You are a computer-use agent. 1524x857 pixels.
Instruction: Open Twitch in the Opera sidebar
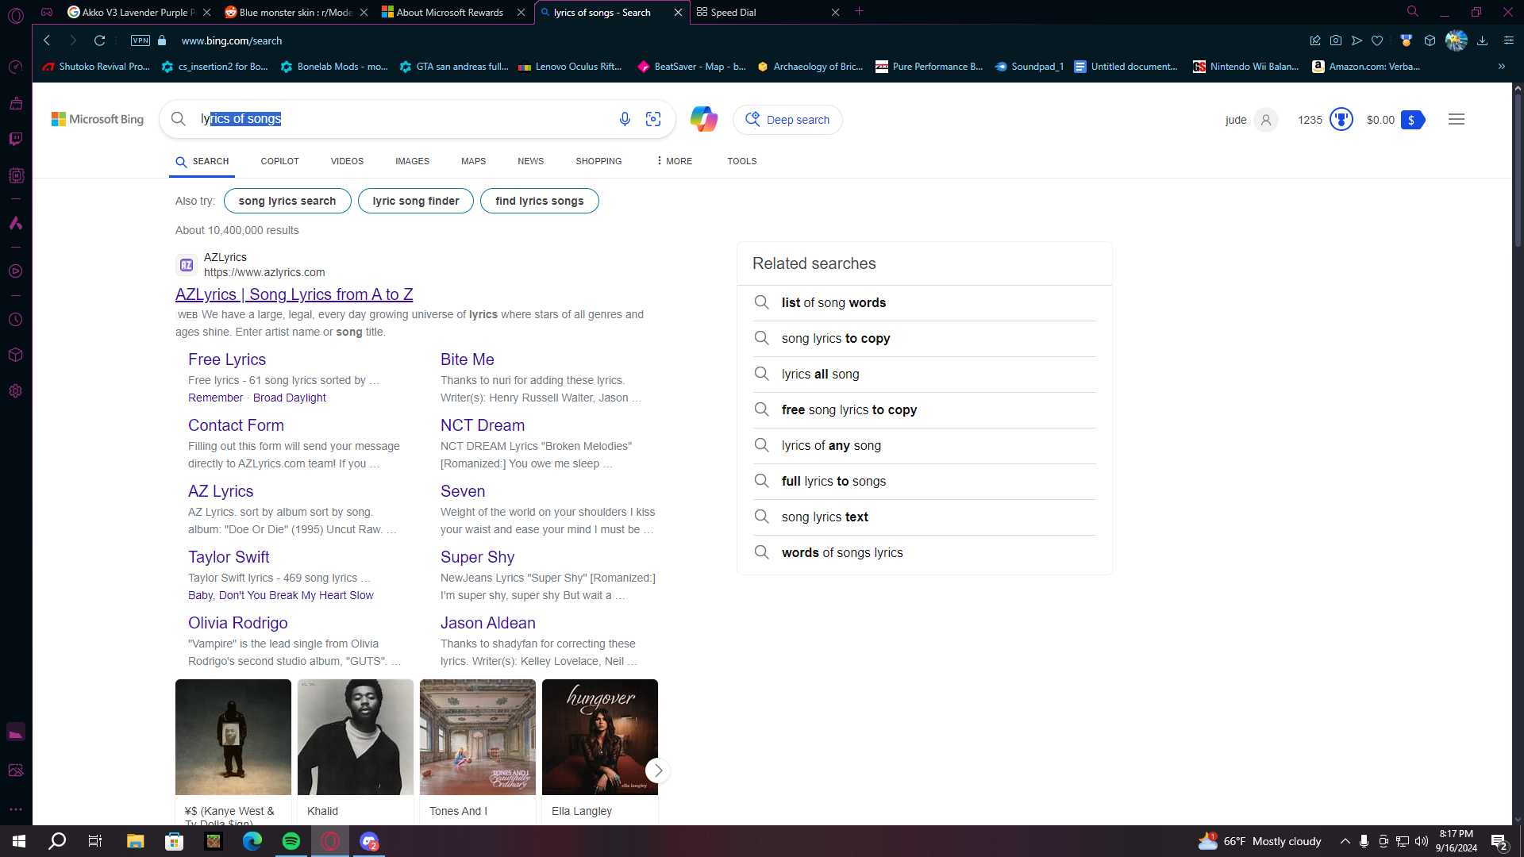(x=16, y=139)
